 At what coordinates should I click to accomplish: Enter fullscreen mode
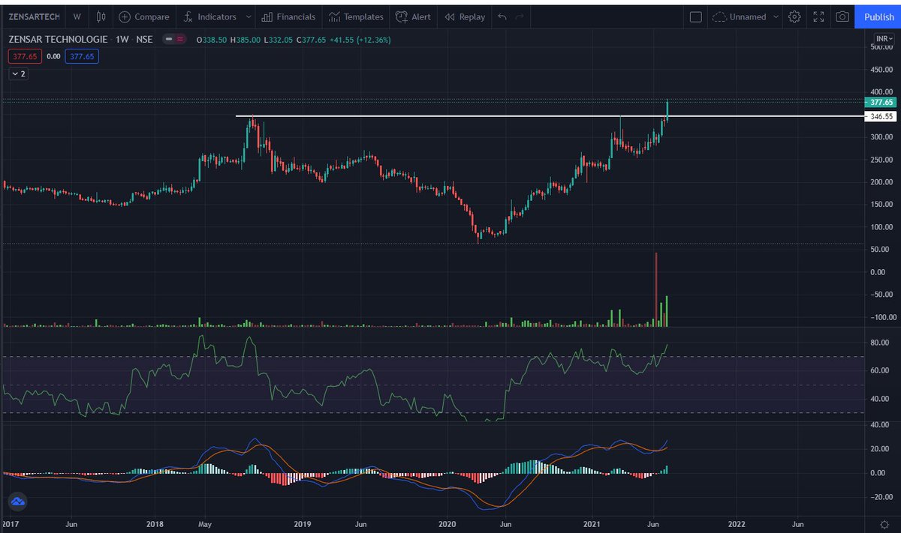point(819,16)
